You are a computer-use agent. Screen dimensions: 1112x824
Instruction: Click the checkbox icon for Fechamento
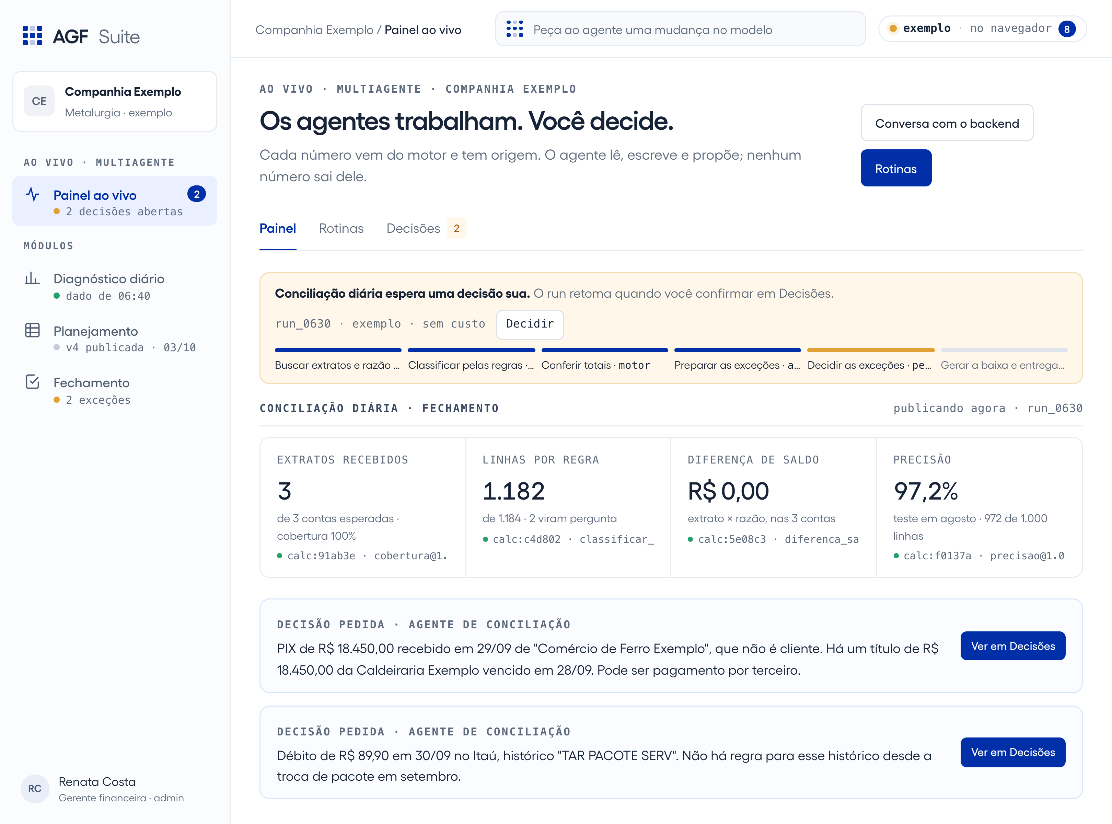[32, 382]
